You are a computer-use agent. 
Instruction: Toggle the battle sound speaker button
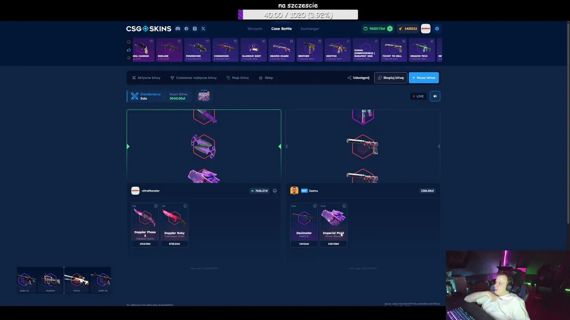coord(435,96)
